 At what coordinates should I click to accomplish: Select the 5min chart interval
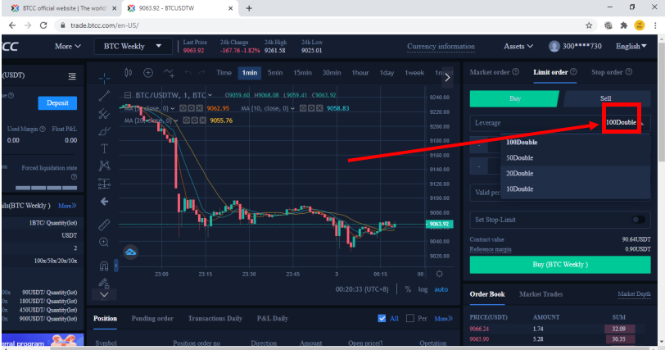(x=275, y=73)
